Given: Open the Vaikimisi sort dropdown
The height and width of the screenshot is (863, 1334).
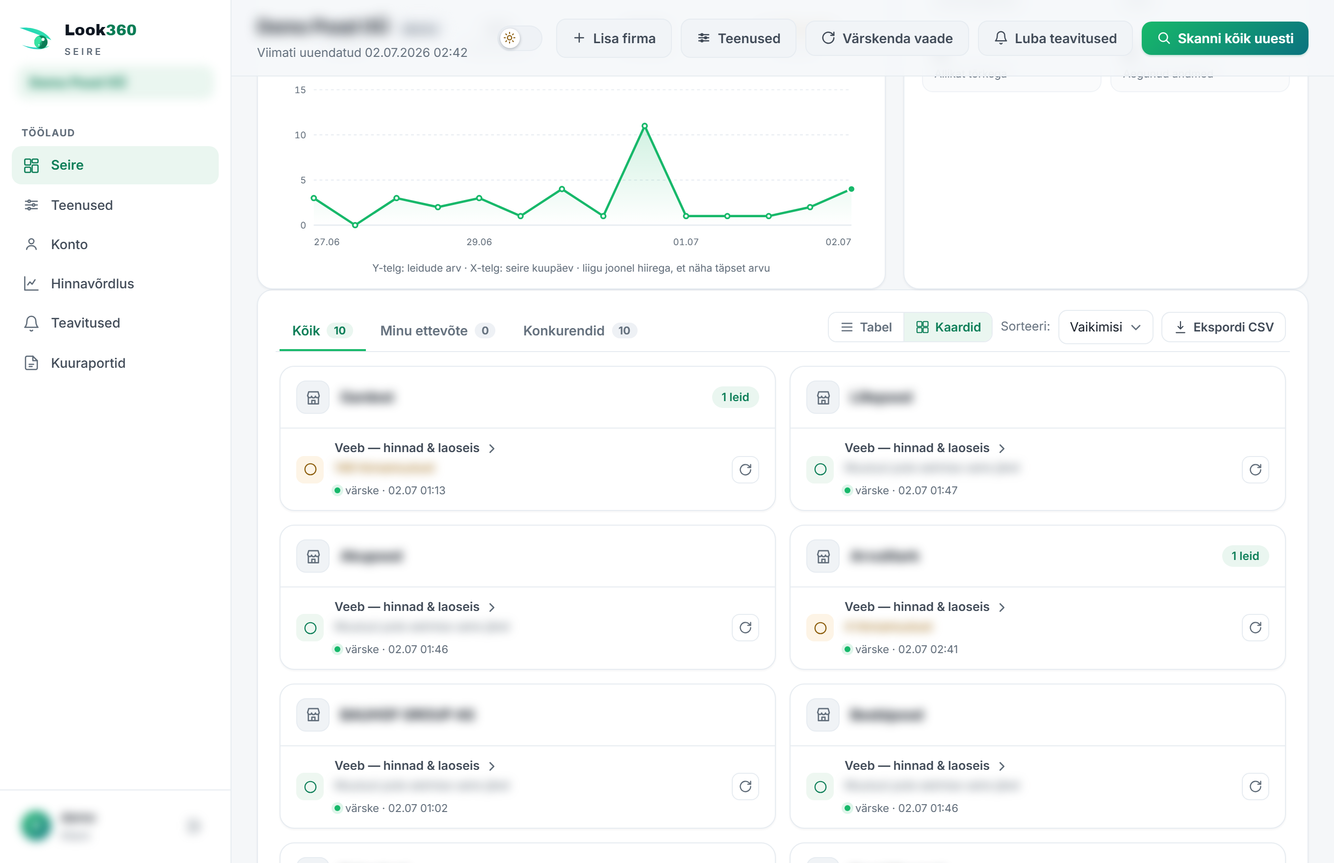Looking at the screenshot, I should tap(1105, 327).
